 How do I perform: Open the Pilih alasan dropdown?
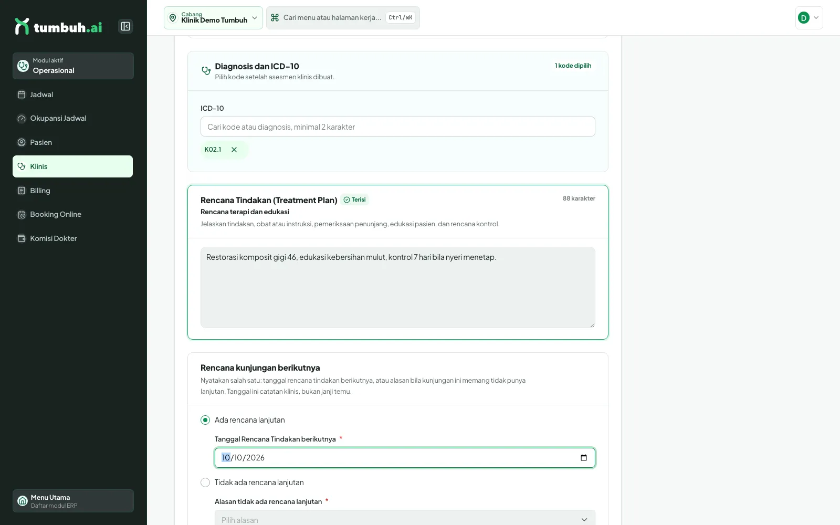(x=405, y=519)
